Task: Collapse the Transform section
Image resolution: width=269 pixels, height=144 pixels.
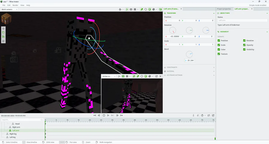Action: 214,13
